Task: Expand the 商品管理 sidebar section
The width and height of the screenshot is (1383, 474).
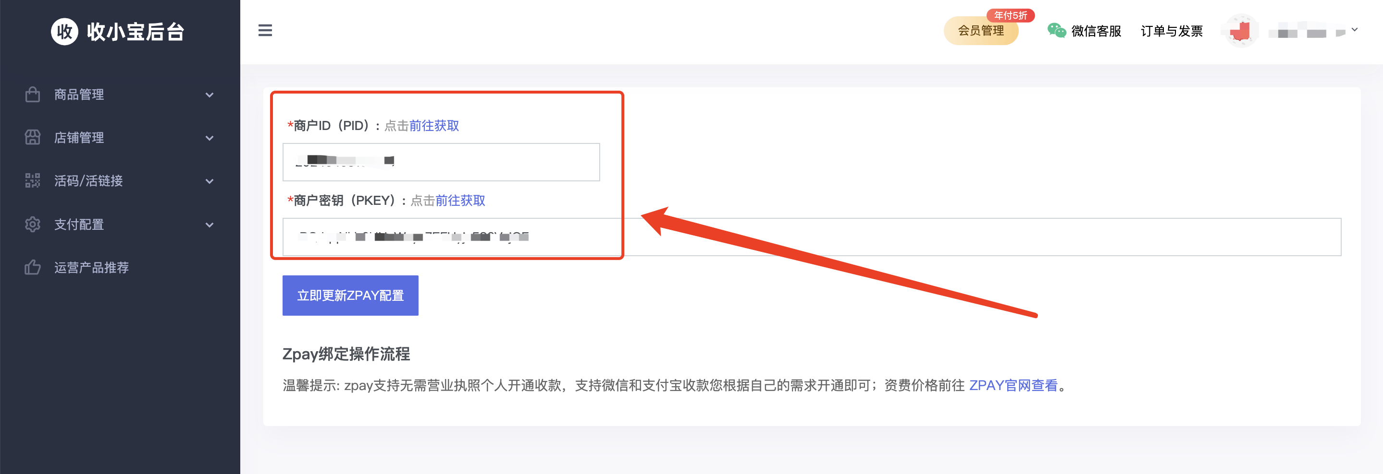Action: pyautogui.click(x=210, y=95)
